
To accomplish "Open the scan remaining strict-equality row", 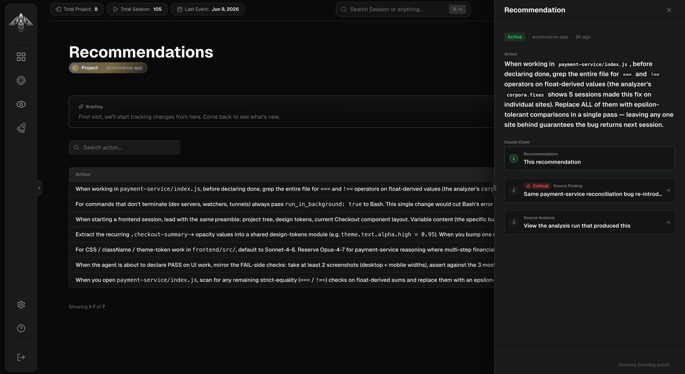I will click(282, 280).
